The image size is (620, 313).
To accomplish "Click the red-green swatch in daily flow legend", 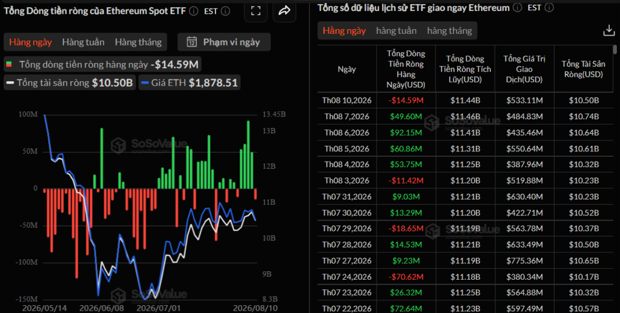I will point(9,64).
